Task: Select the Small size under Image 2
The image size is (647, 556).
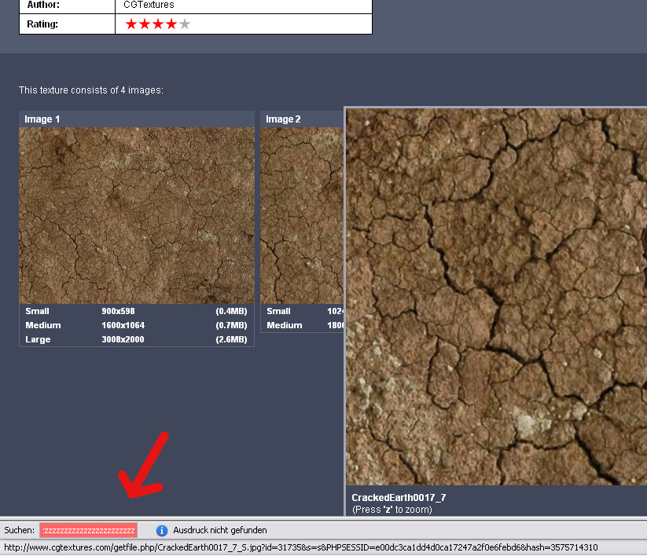Action: point(278,311)
